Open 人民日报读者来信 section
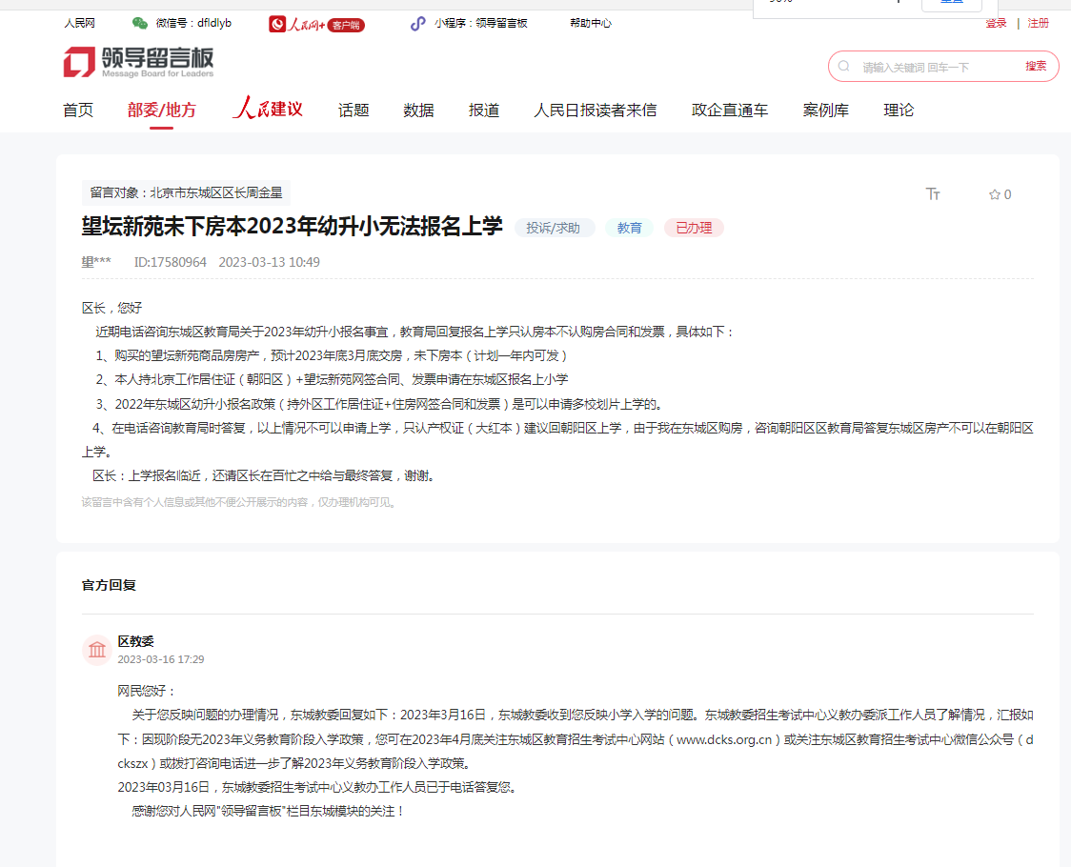Image resolution: width=1071 pixels, height=867 pixels. [x=595, y=111]
